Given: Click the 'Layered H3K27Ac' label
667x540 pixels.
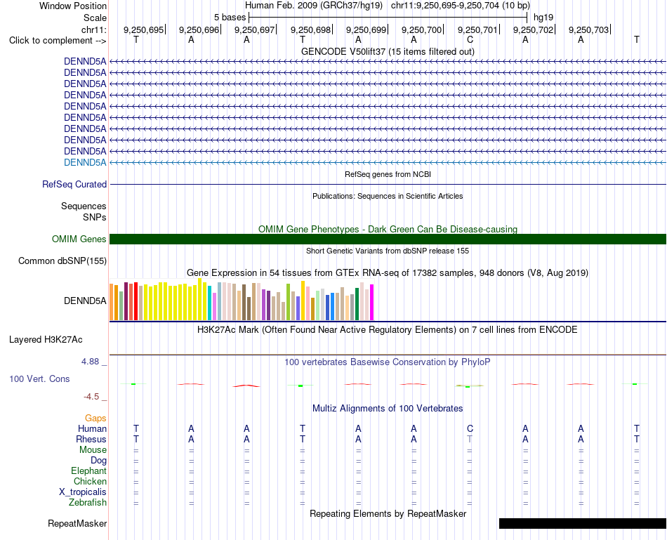Looking at the screenshot, I should point(46,340).
